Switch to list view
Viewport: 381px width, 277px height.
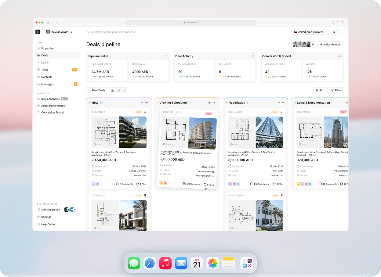tap(124, 90)
